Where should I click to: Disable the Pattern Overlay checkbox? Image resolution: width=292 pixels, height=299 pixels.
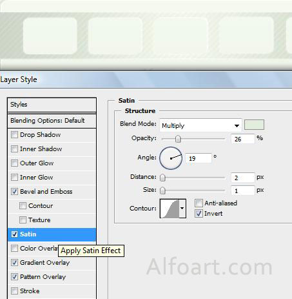[14, 277]
